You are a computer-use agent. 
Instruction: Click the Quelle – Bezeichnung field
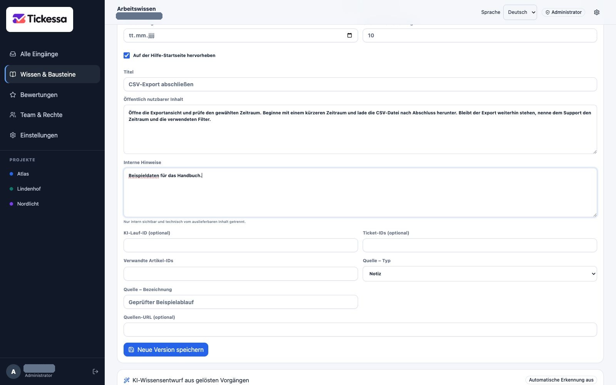[241, 302]
